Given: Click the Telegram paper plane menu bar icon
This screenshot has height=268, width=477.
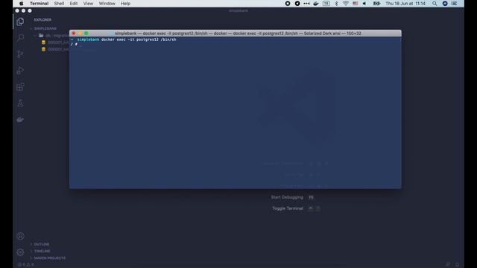Looking at the screenshot, I should click(297, 4).
